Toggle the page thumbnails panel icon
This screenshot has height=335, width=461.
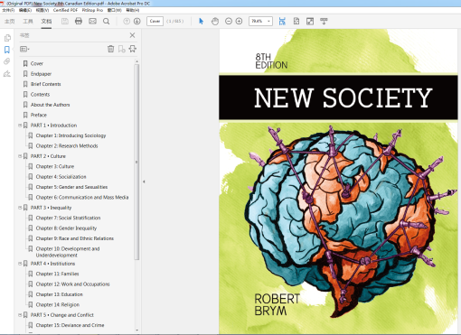pyautogui.click(x=7, y=38)
